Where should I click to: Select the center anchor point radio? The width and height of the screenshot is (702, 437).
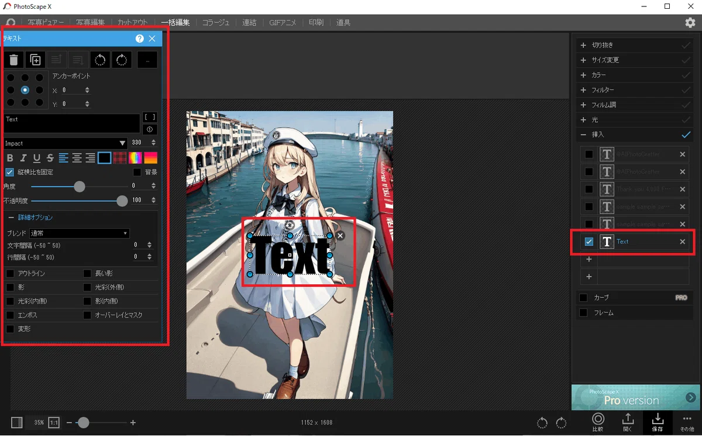click(x=25, y=90)
